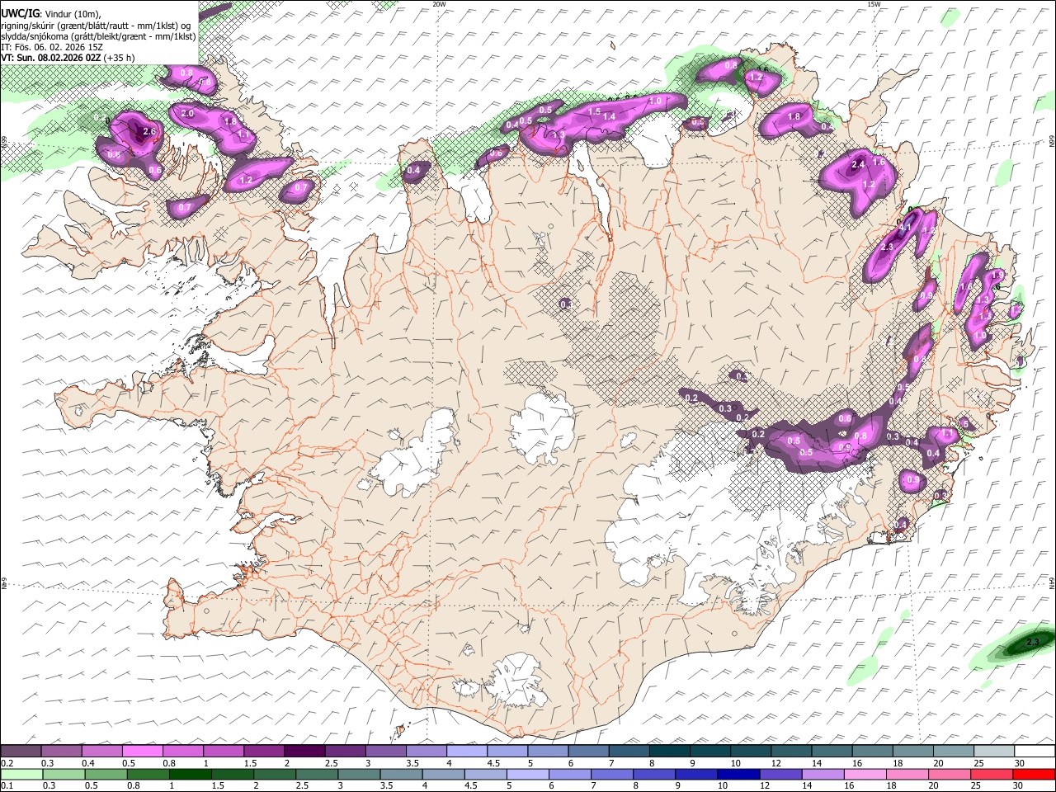Viewport: 1056px width, 792px height.
Task: Click the white swatch labeled 30 in upper legend
Action: [1035, 751]
